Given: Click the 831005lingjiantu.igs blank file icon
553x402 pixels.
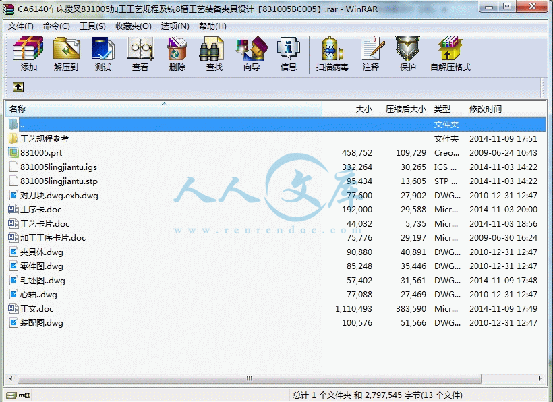Looking at the screenshot, I should point(13,167).
